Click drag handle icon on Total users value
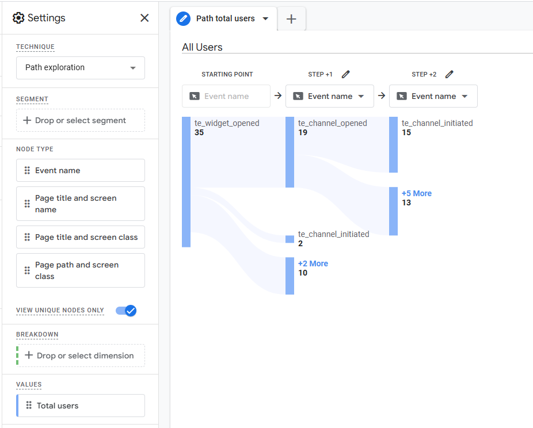Viewport: 533px width, 428px height. [29, 406]
